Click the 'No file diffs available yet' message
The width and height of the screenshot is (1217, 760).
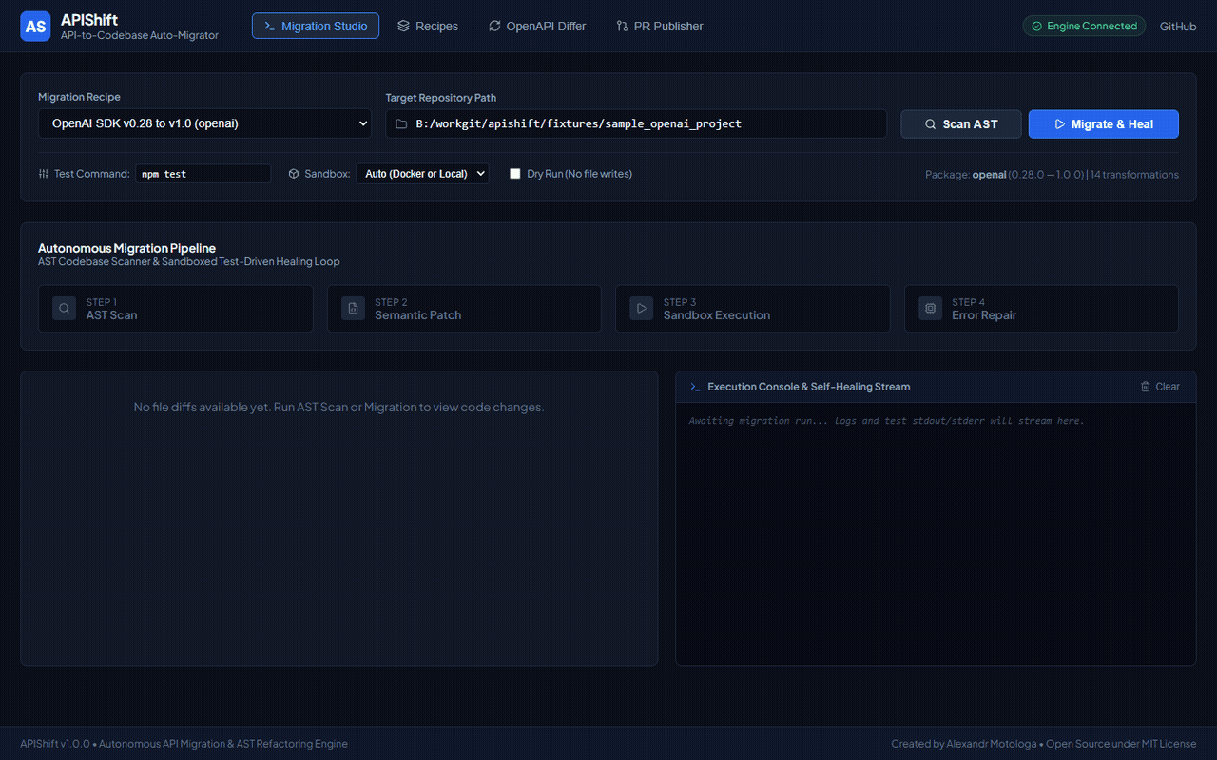(338, 407)
